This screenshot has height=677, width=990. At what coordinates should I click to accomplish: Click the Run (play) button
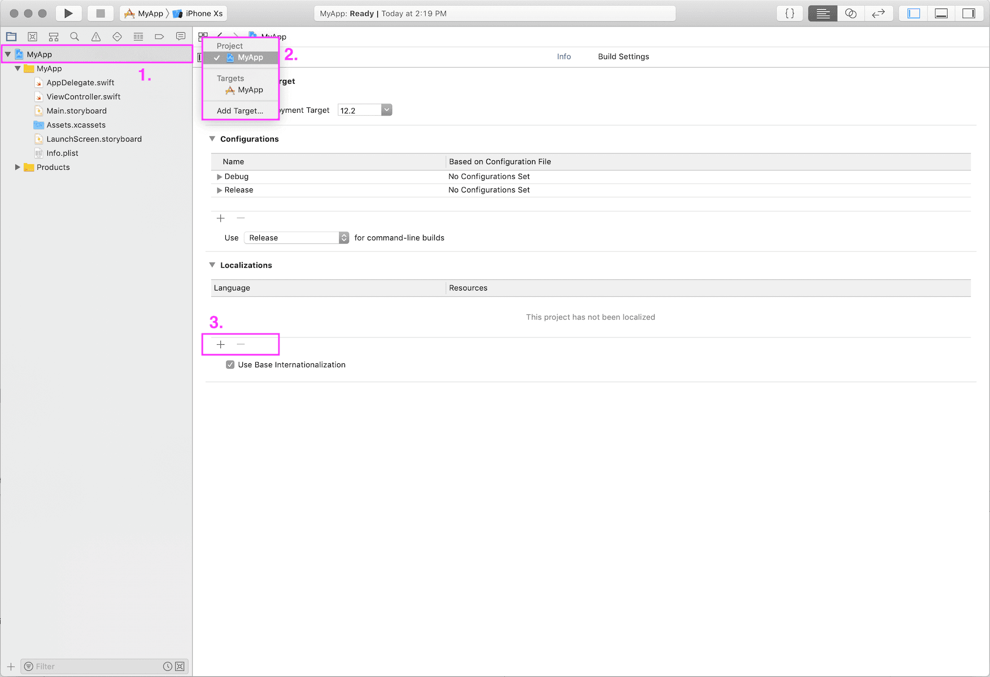coord(68,14)
